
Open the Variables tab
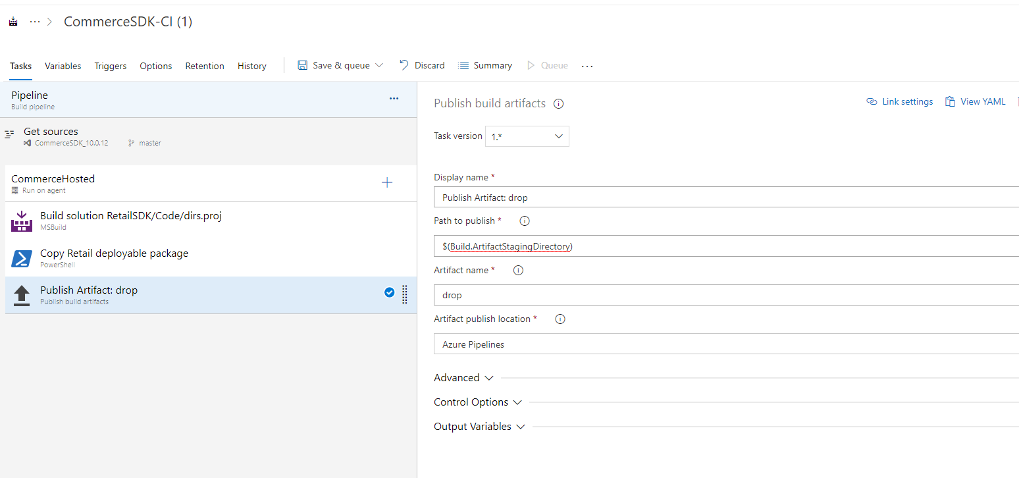63,66
